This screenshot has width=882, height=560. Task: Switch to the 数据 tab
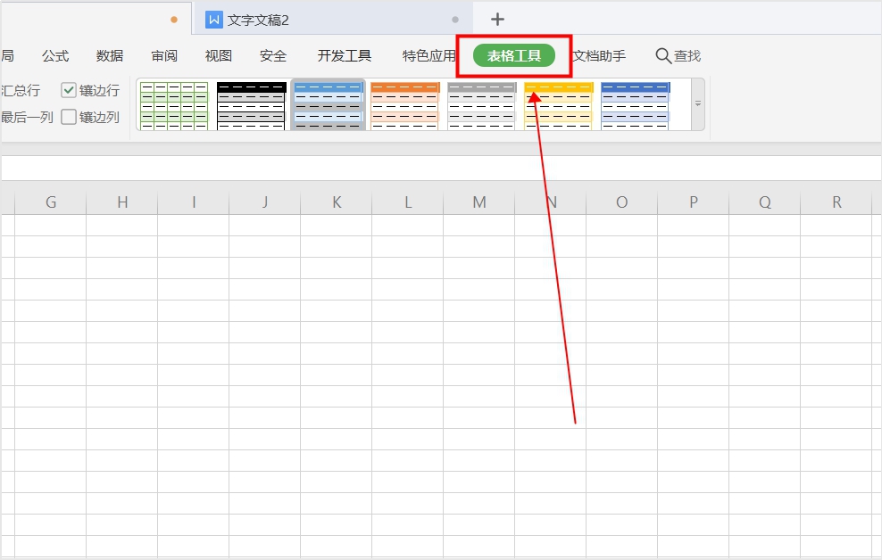pyautogui.click(x=110, y=55)
